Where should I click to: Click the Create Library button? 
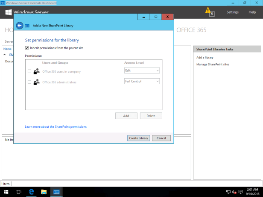138,138
